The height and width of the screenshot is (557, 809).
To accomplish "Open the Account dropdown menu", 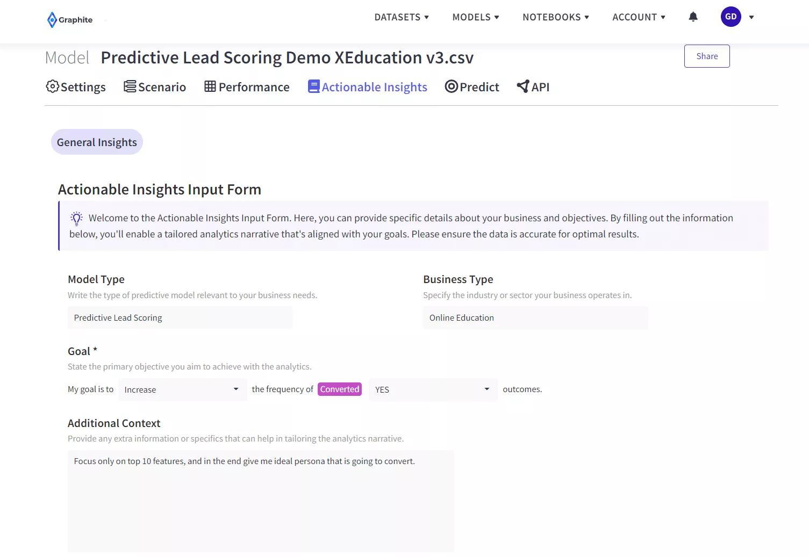I will (x=639, y=17).
